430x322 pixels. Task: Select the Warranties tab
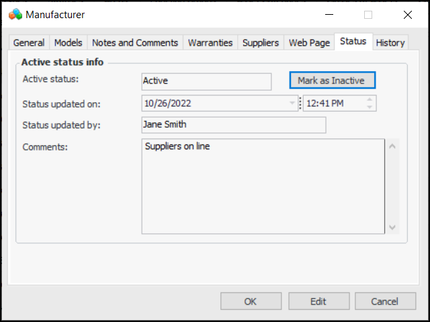pos(210,42)
